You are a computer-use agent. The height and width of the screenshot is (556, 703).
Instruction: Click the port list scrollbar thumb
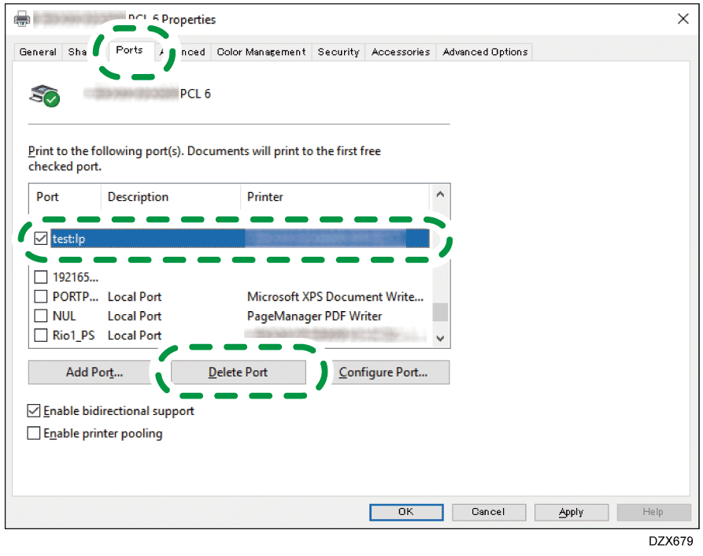click(440, 312)
